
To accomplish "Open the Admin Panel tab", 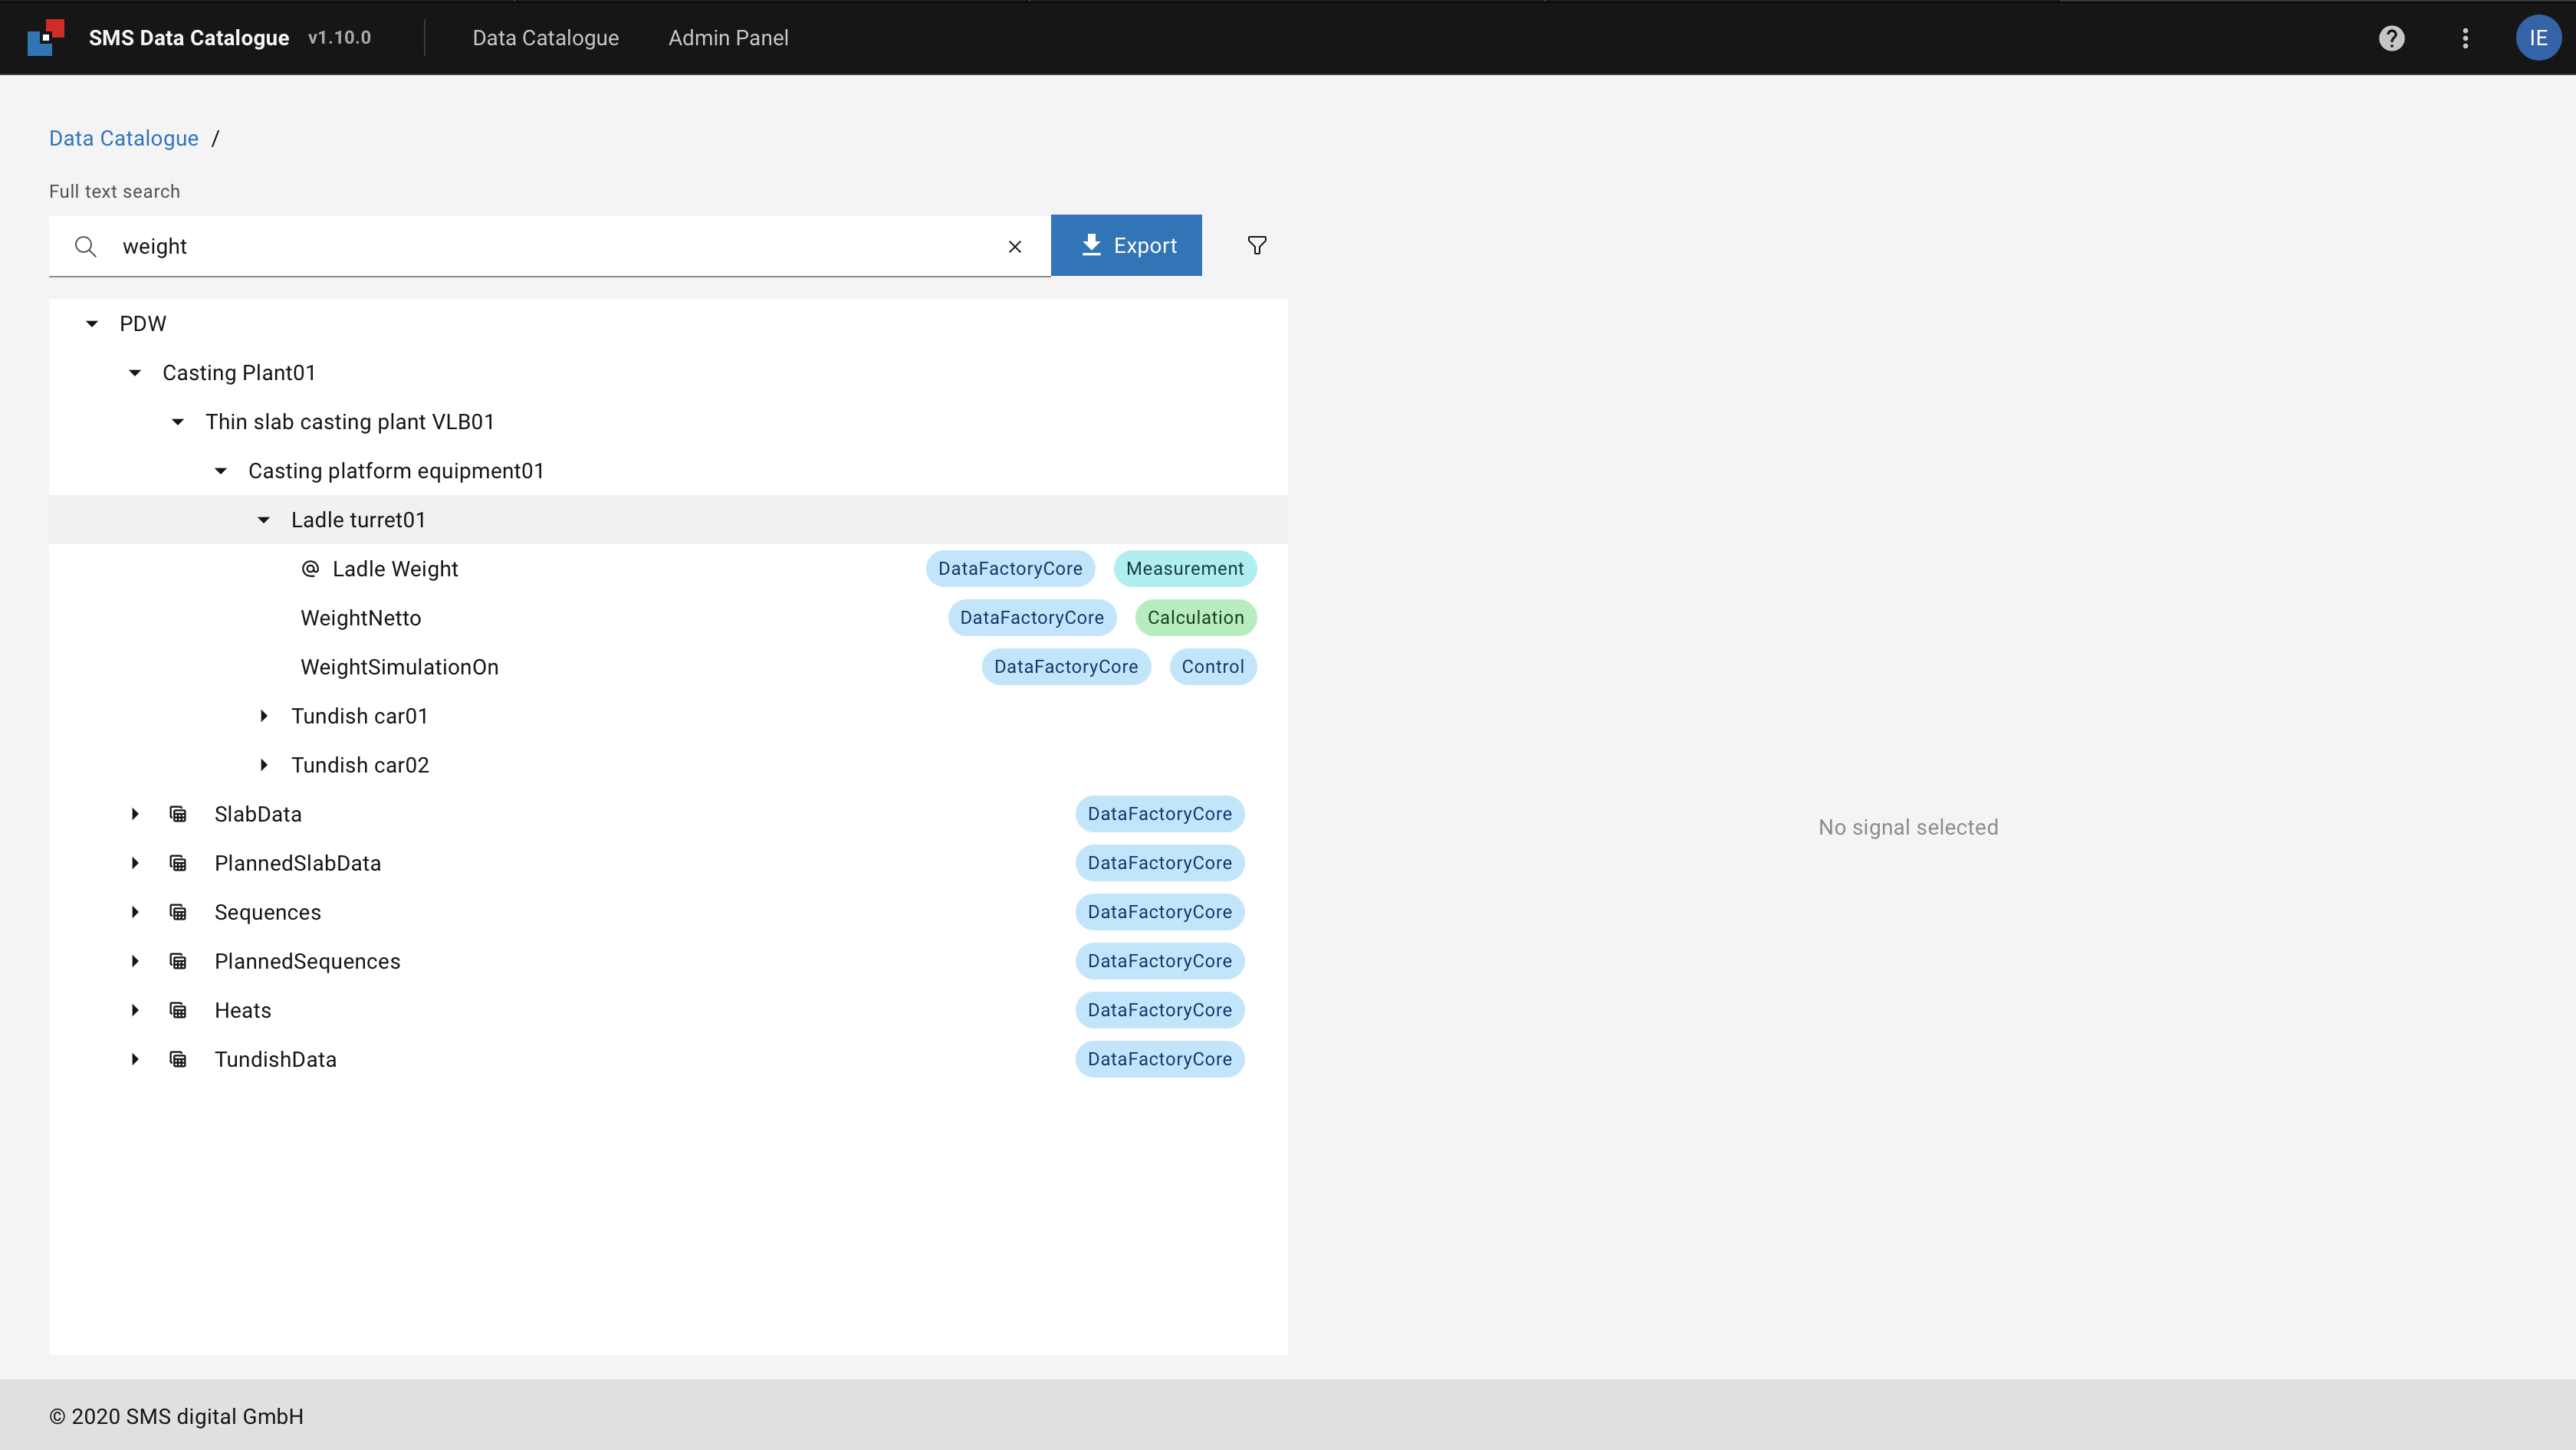I will pos(728,38).
